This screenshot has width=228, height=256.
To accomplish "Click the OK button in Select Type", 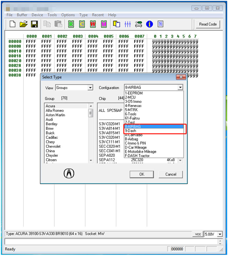I will pyautogui.click(x=142, y=174).
